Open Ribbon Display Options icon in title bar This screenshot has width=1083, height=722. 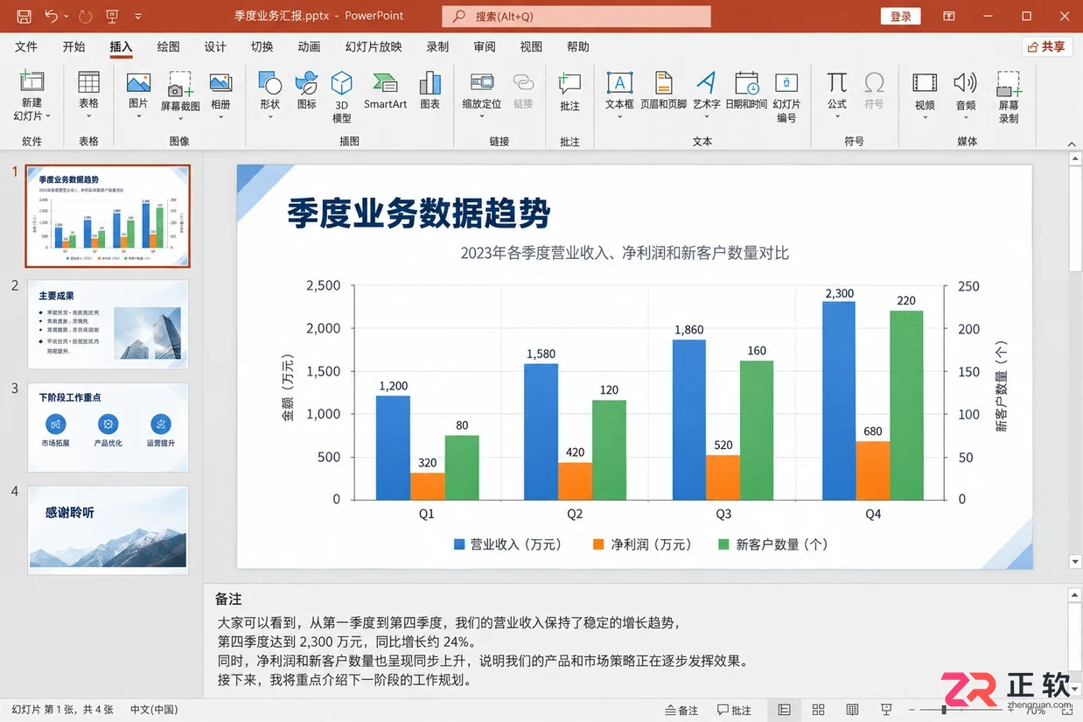pos(949,17)
